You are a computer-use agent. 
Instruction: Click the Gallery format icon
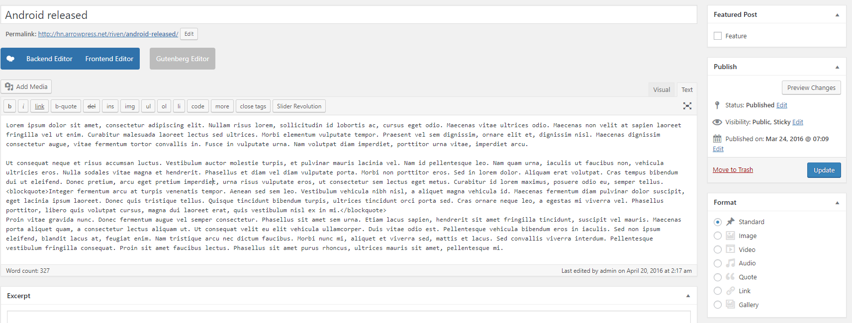click(x=730, y=305)
